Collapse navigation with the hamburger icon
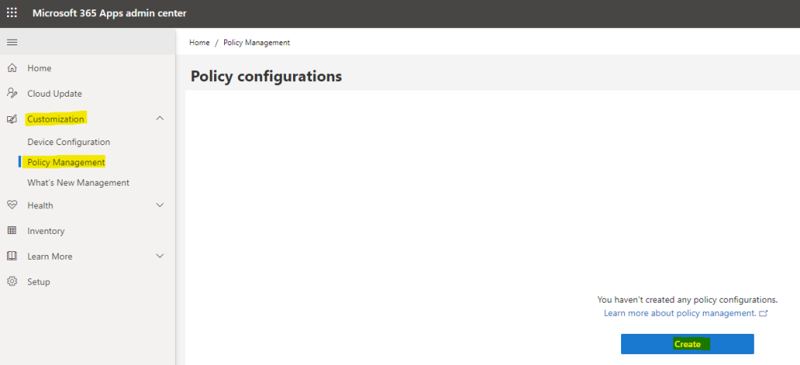 [12, 43]
